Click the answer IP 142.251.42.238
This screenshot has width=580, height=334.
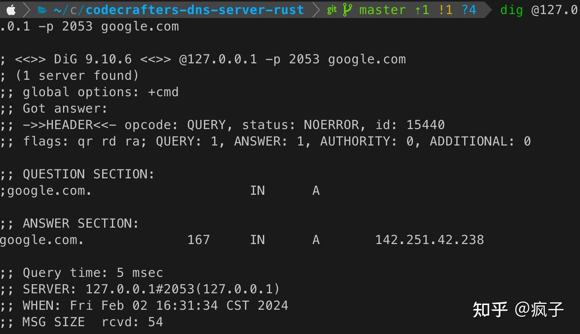[x=429, y=240]
